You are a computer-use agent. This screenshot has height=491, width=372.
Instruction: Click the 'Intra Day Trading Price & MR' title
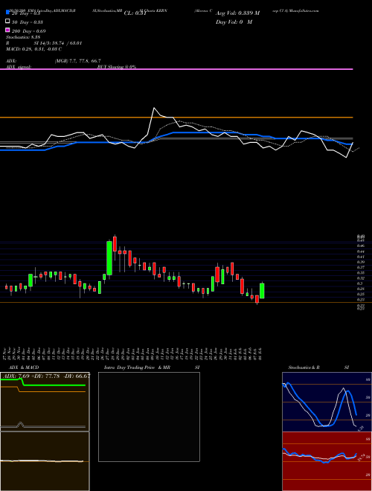click(x=137, y=368)
